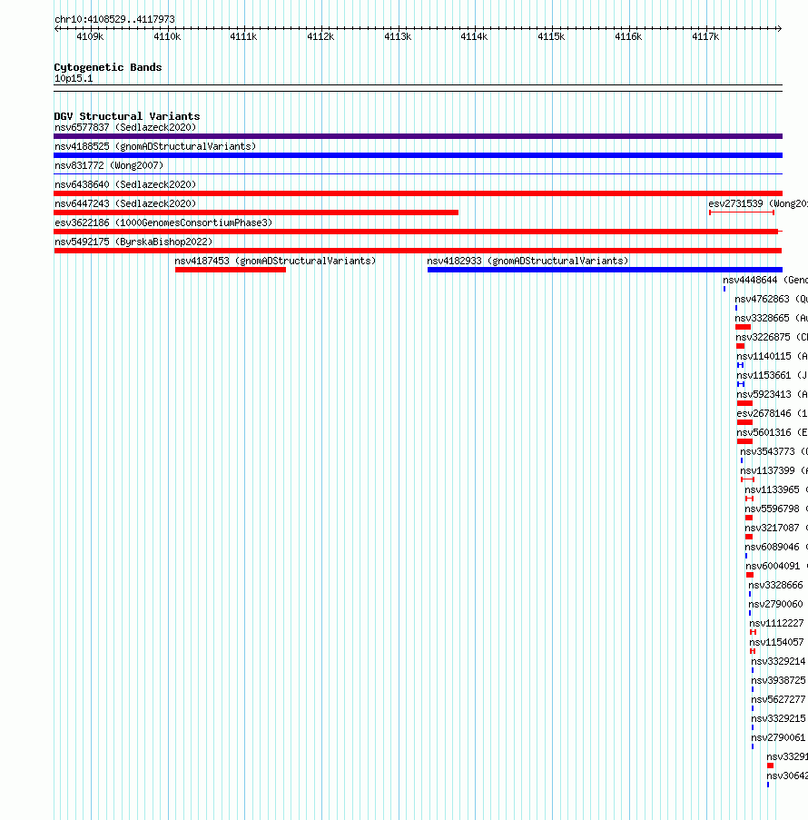808x820 pixels.
Task: Click the nsv1137399 red bracket feature
Action: click(748, 479)
